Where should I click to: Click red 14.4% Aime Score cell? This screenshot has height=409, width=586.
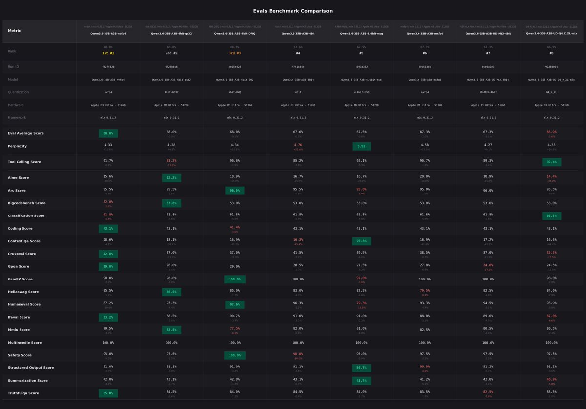(551, 176)
